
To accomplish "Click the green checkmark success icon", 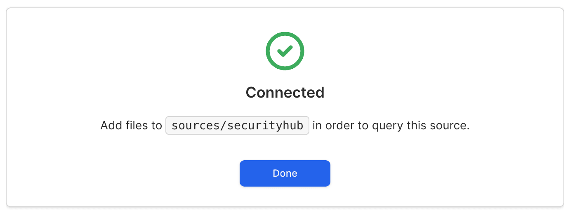I will tap(285, 51).
